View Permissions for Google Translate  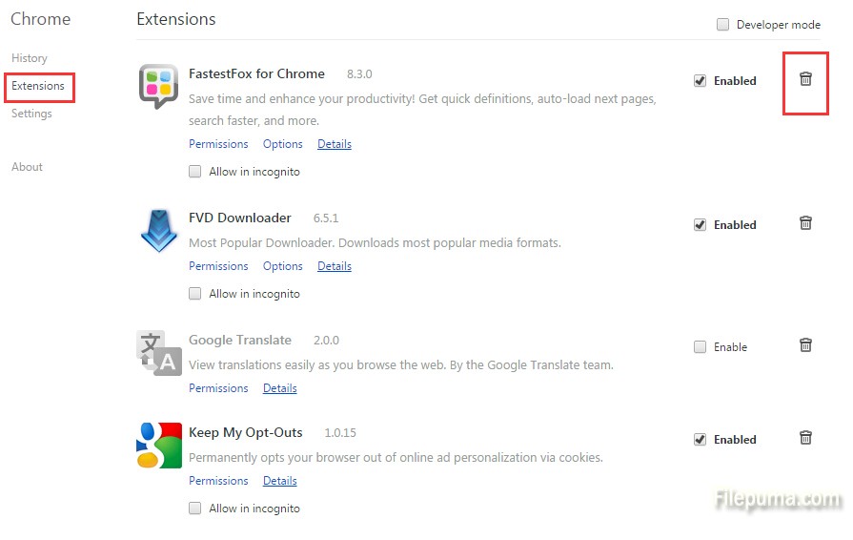tap(218, 388)
